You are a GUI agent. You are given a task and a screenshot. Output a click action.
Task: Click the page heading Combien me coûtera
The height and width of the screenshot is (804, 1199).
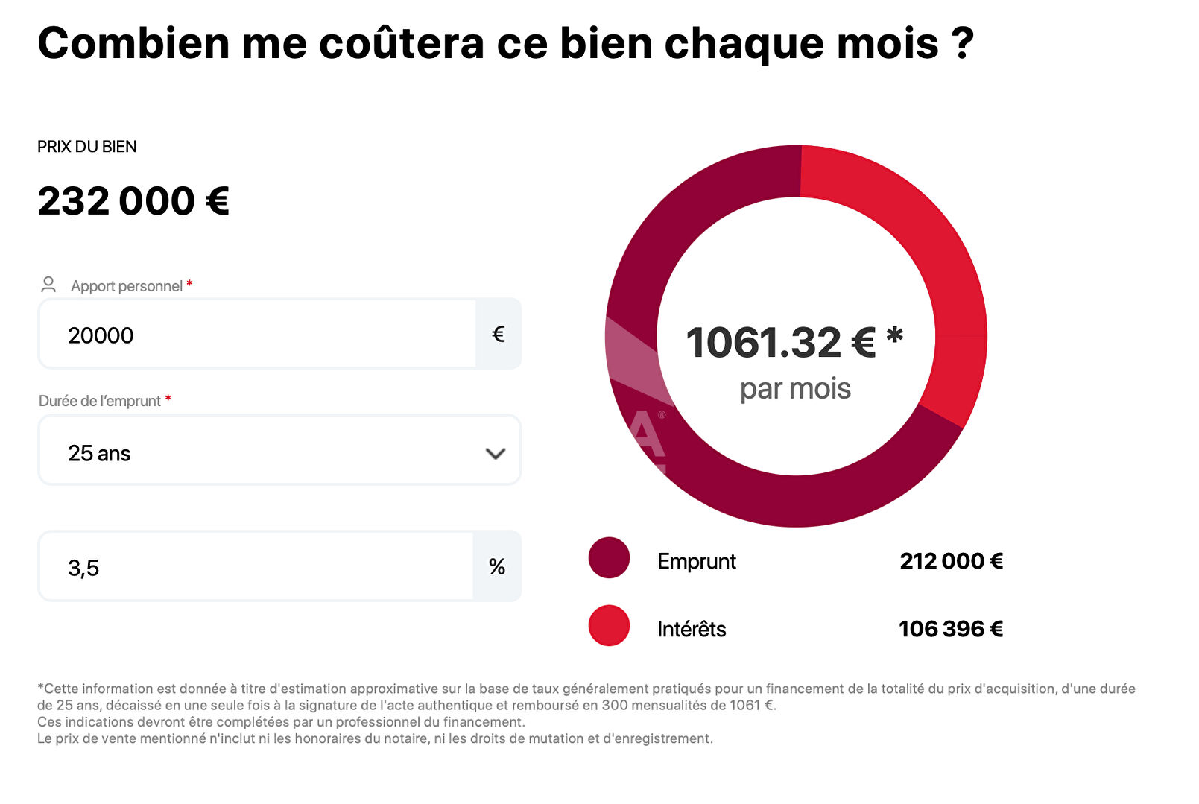pos(505,43)
